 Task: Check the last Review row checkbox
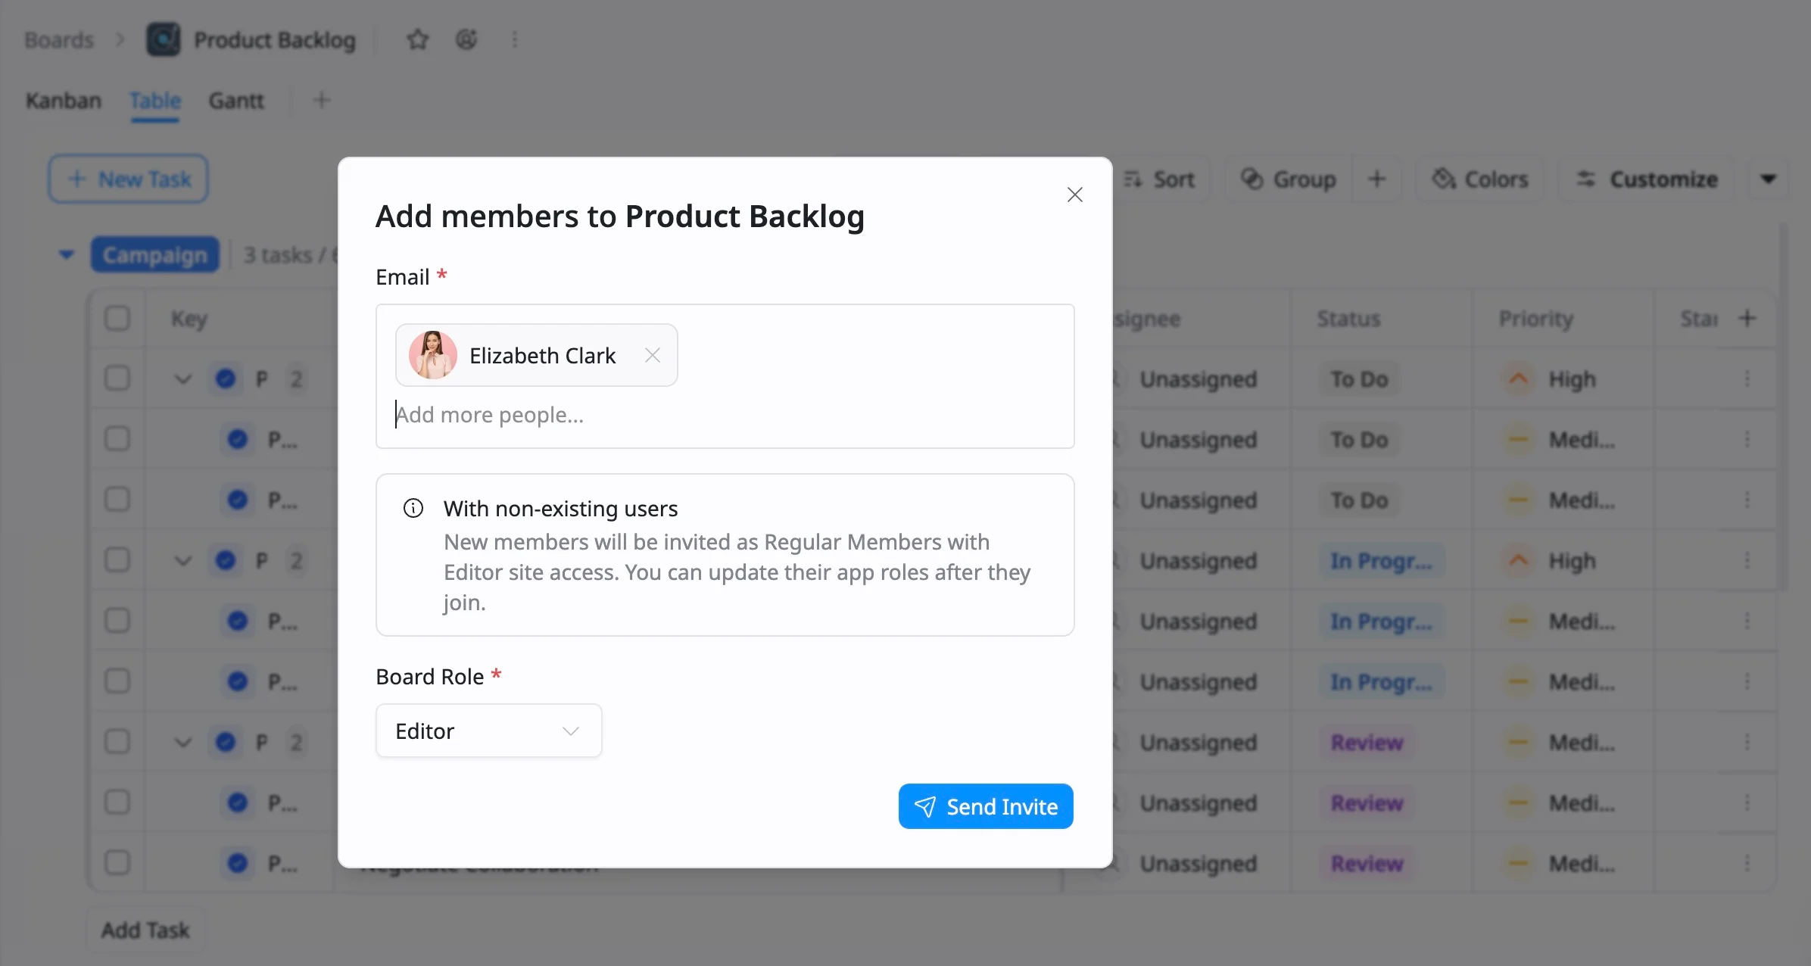tap(117, 863)
